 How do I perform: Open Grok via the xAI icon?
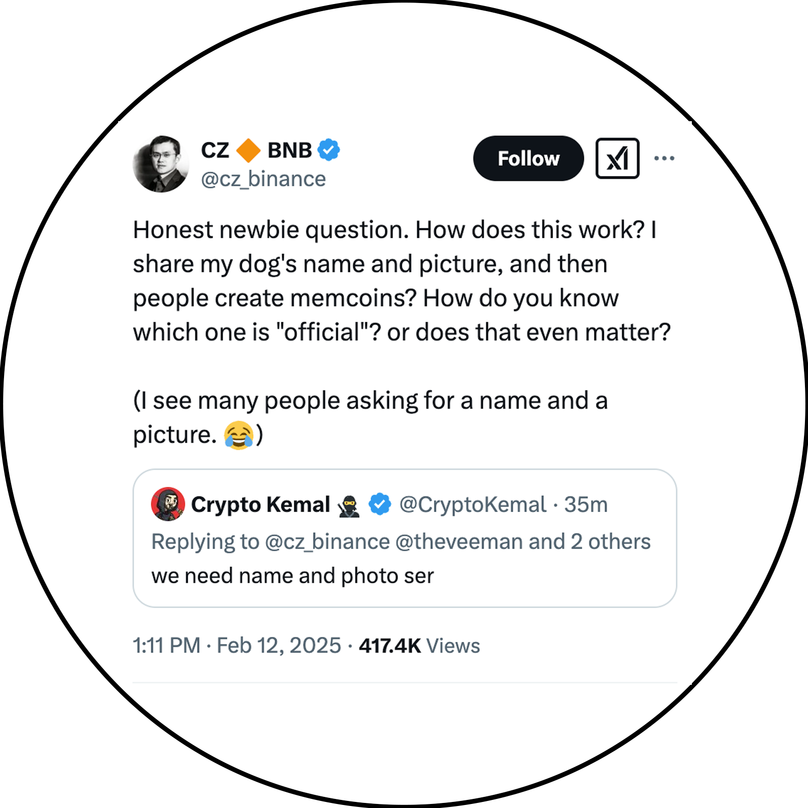tap(617, 159)
